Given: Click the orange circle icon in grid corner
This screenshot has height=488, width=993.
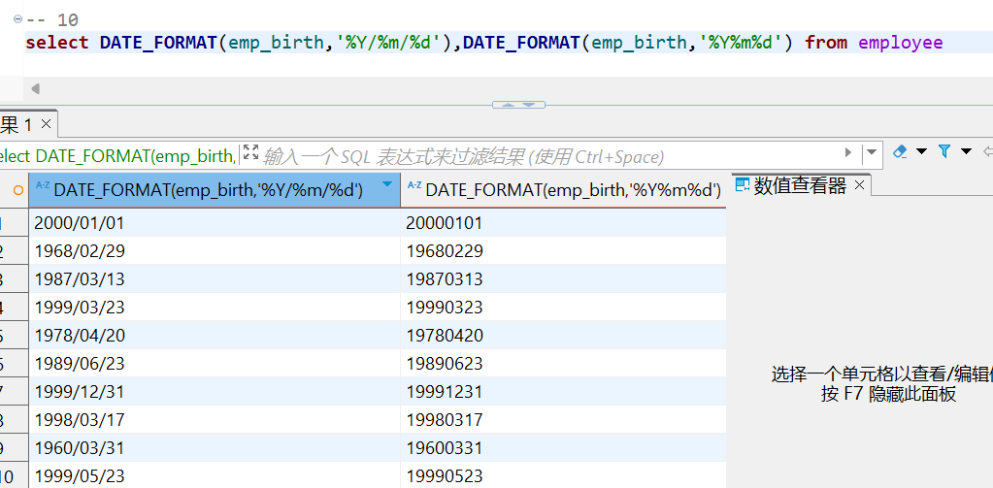Looking at the screenshot, I should (x=17, y=190).
